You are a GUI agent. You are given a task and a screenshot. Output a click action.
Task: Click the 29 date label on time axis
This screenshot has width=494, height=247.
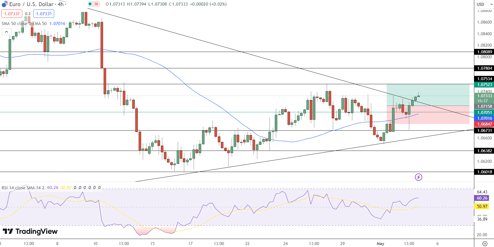343,244
